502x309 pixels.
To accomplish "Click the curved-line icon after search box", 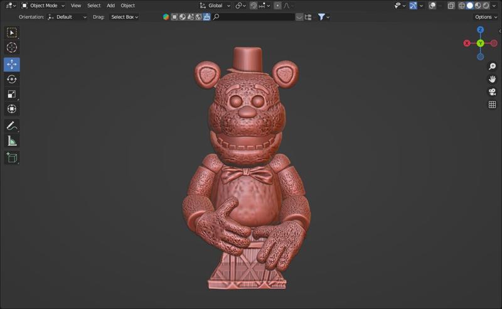I will pyautogui.click(x=299, y=17).
